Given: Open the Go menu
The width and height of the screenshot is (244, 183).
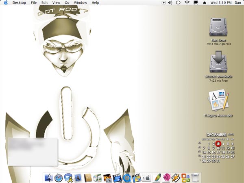Looking at the screenshot, I should (67, 3).
